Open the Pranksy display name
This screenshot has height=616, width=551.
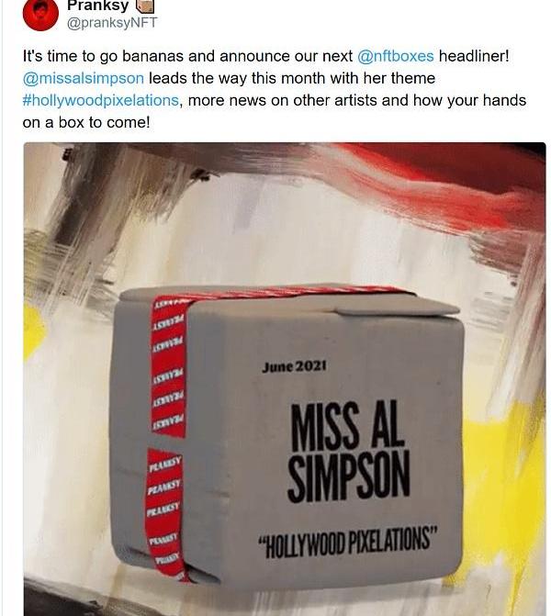(98, 6)
